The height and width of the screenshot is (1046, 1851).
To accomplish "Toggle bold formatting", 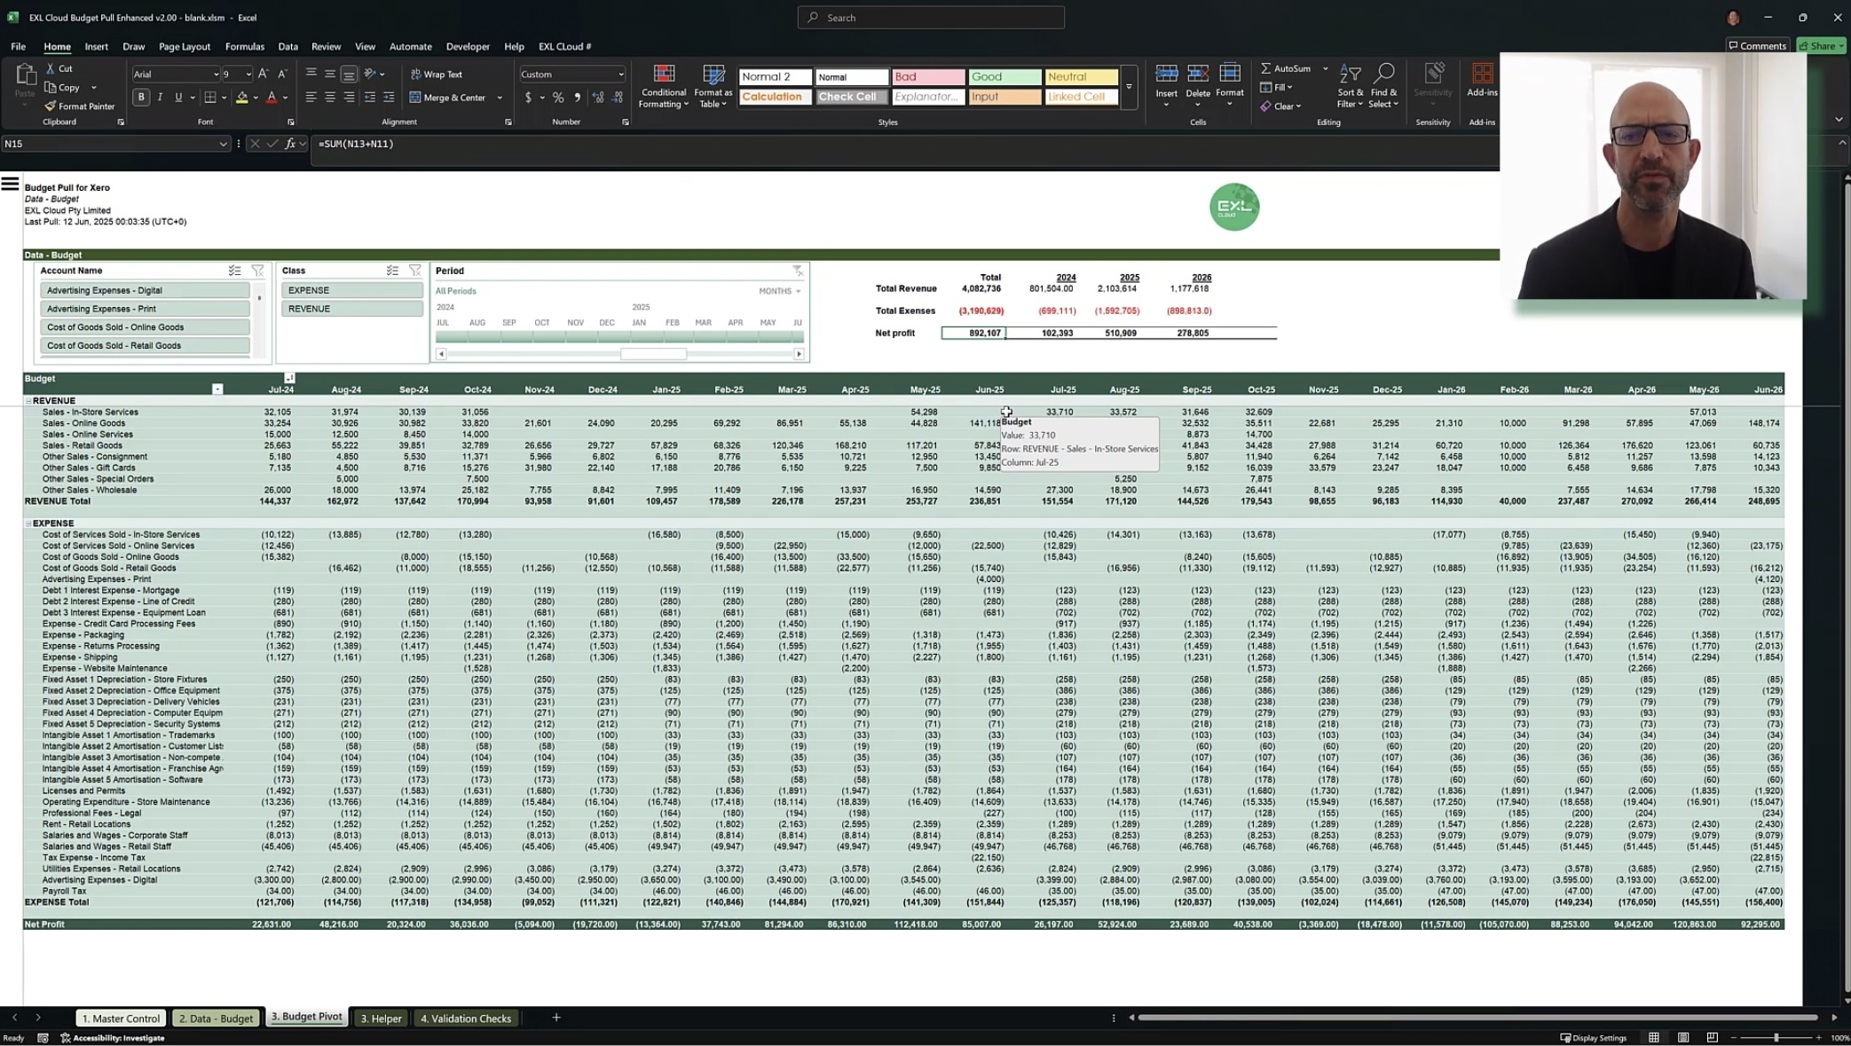I will click(x=141, y=98).
